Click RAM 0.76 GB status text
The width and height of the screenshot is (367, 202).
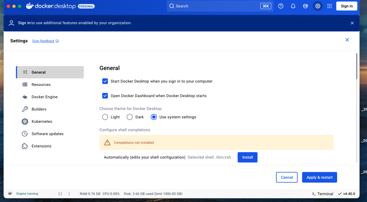90,194
